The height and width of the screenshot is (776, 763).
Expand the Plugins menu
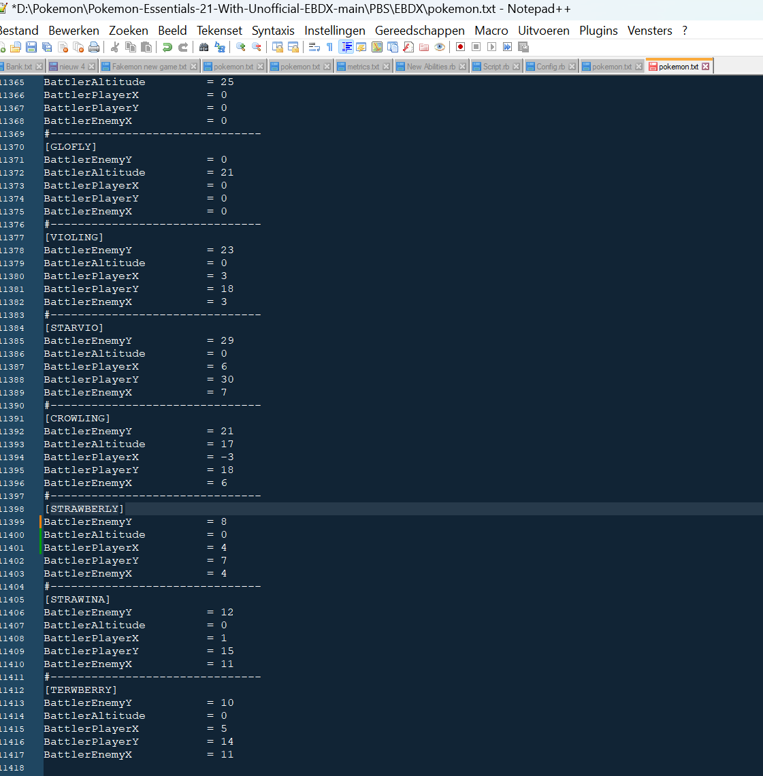click(598, 31)
